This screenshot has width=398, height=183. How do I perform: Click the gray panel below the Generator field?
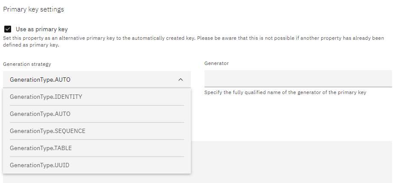pyautogui.click(x=291, y=162)
